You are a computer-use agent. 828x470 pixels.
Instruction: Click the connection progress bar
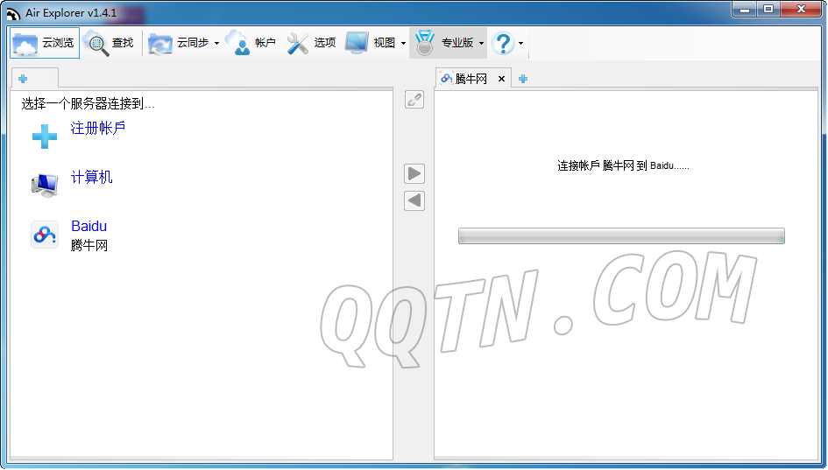620,236
